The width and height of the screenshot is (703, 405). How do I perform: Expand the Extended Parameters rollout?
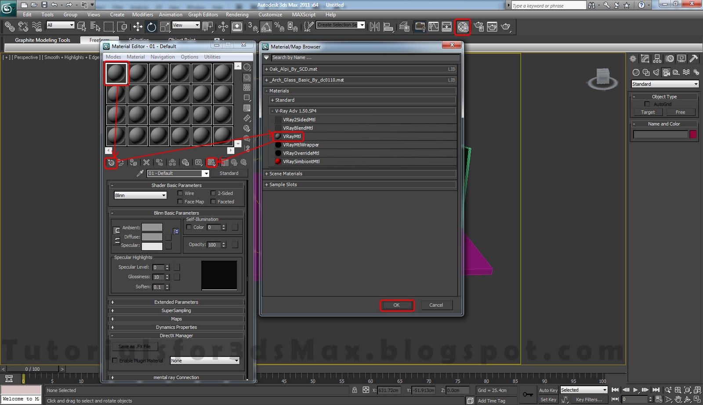click(x=176, y=302)
